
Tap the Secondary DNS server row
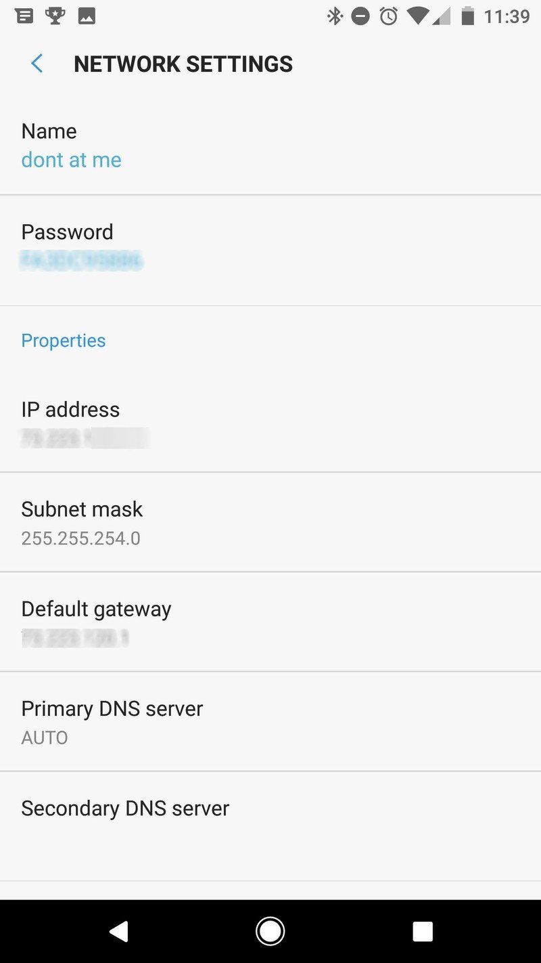point(126,808)
